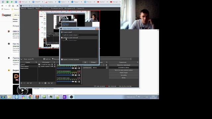Click the Chrome back arrow
Image resolution: width=212 pixels, height=119 pixels.
2,6
